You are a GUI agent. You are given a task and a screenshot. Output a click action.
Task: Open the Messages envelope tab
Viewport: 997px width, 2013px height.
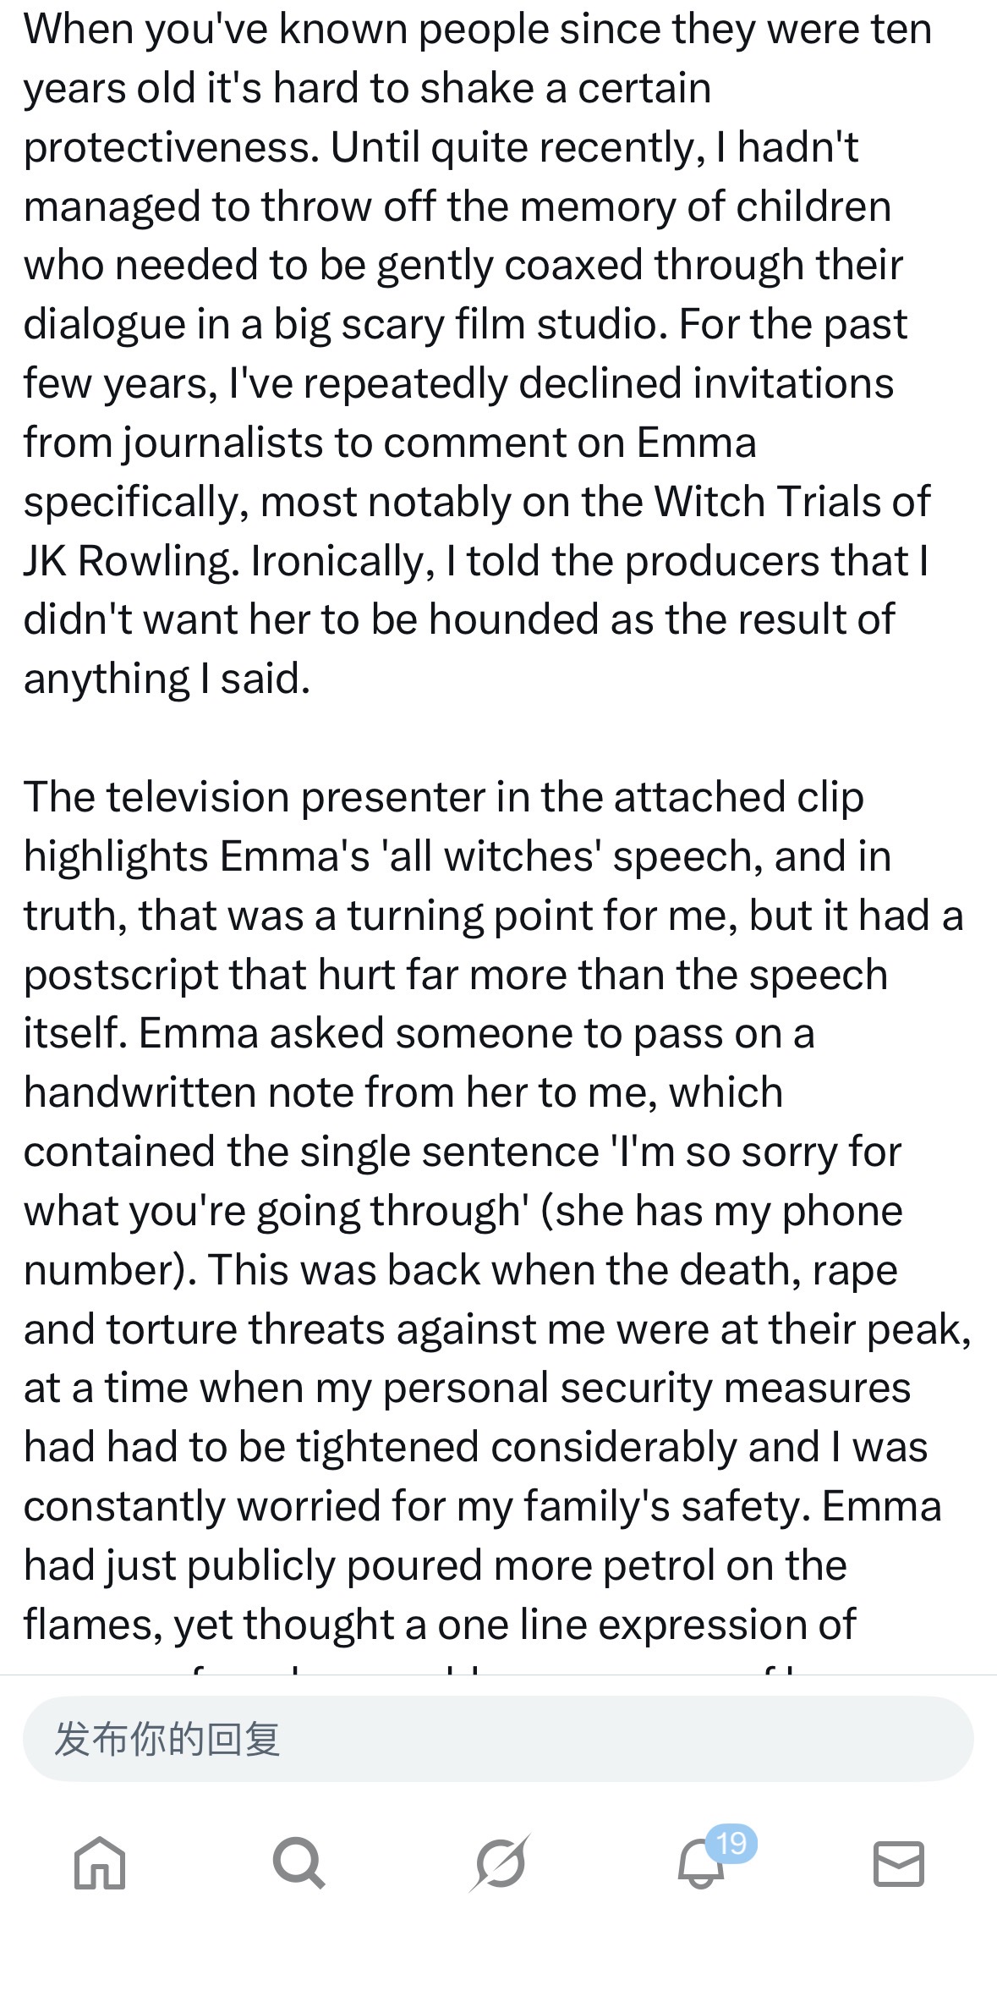click(x=898, y=1862)
